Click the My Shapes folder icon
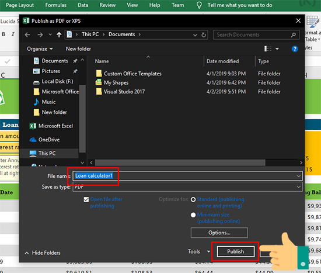The image size is (321, 273). click(x=99, y=82)
